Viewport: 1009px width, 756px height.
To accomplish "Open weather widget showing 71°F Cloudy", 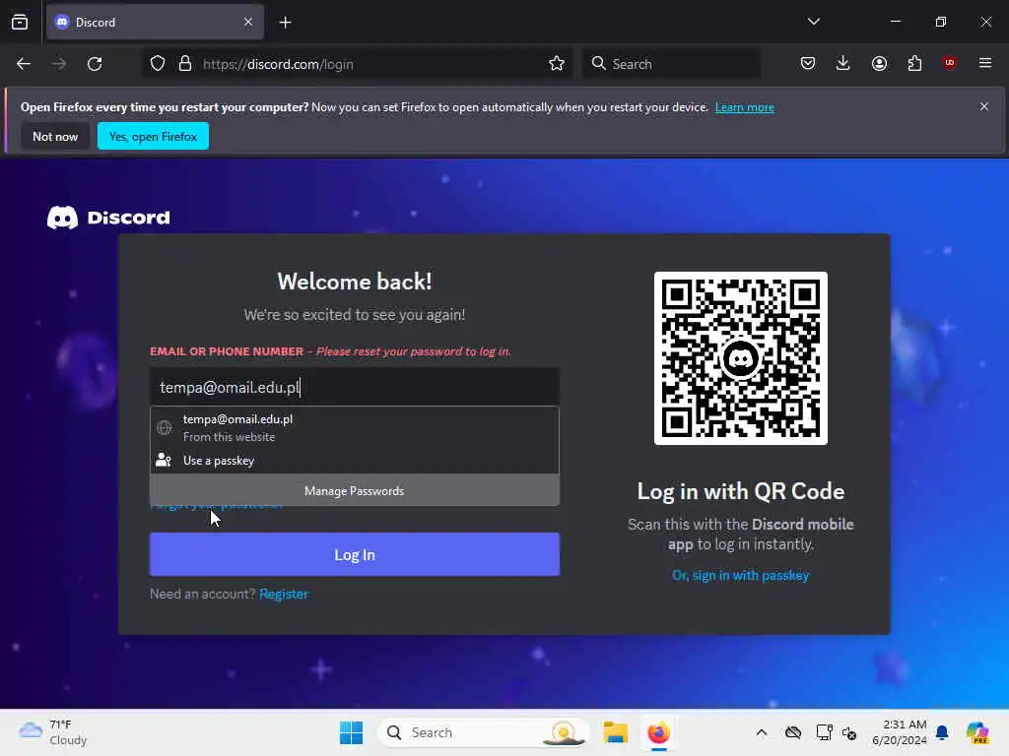I will [x=53, y=732].
